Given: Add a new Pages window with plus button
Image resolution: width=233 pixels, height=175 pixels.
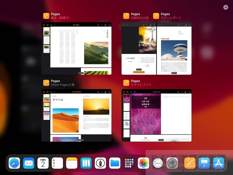Looking at the screenshot, I should tap(226, 7).
